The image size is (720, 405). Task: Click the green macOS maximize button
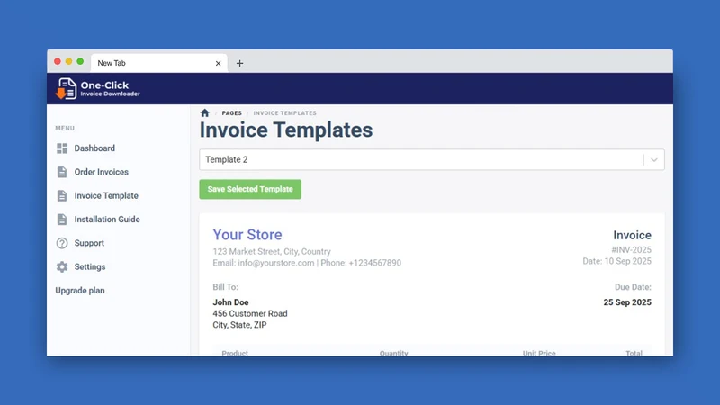(x=80, y=61)
